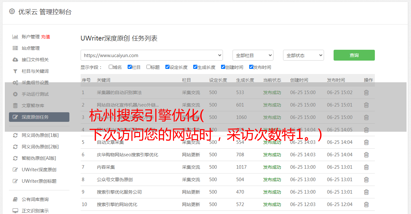Open 公有词库查询 via its book icon
The width and height of the screenshot is (411, 214).
(x=15, y=199)
